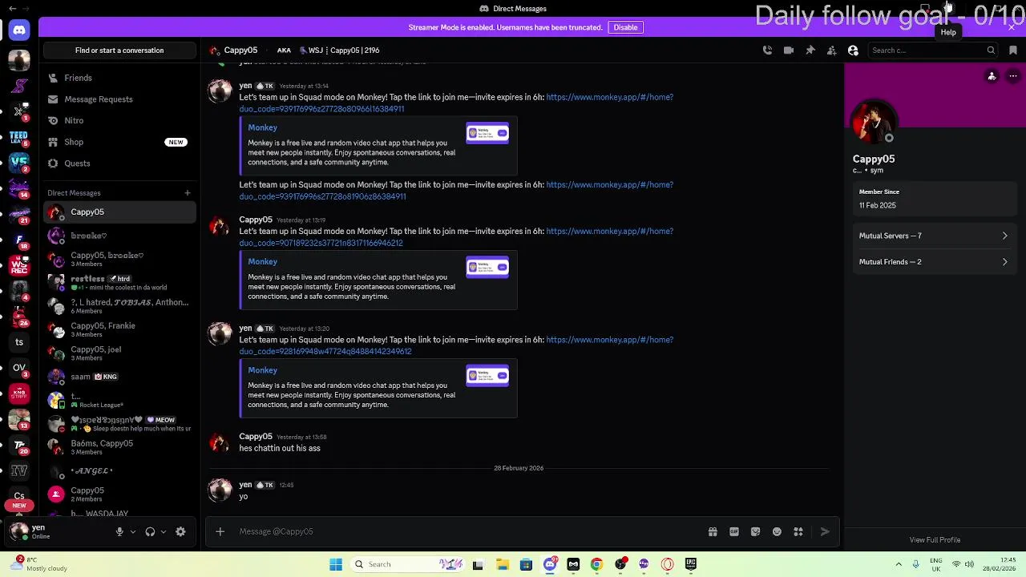The height and width of the screenshot is (577, 1026).
Task: Click the ts server icon
Action: 19,342
